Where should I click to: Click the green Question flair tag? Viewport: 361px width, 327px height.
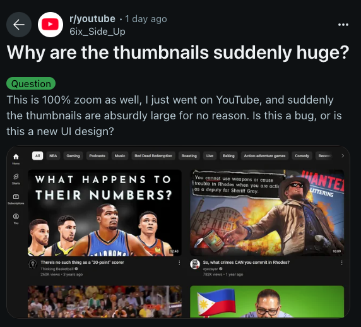pyautogui.click(x=31, y=83)
